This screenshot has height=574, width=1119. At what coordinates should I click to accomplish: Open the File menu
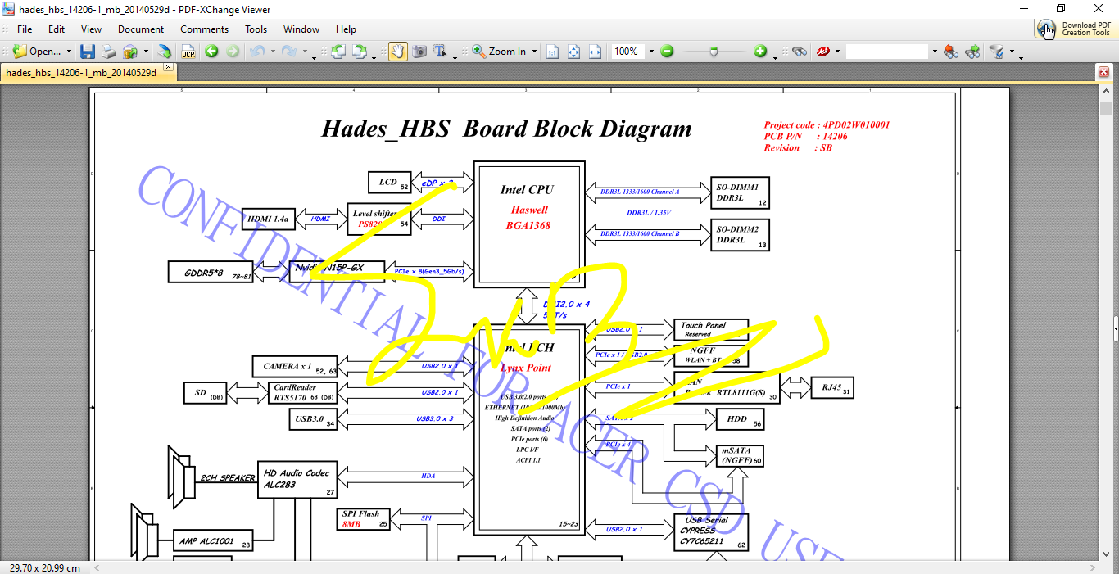25,29
